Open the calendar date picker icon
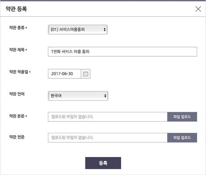 86,74
